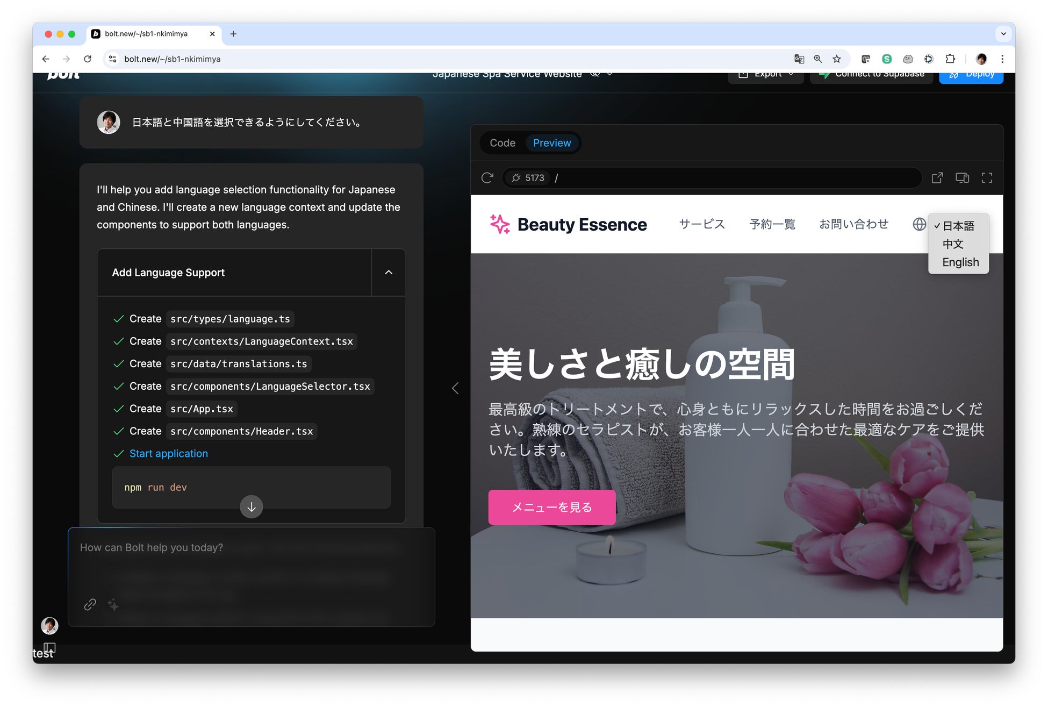This screenshot has width=1048, height=707.
Task: Select 中文 in the language menu
Action: tap(953, 244)
